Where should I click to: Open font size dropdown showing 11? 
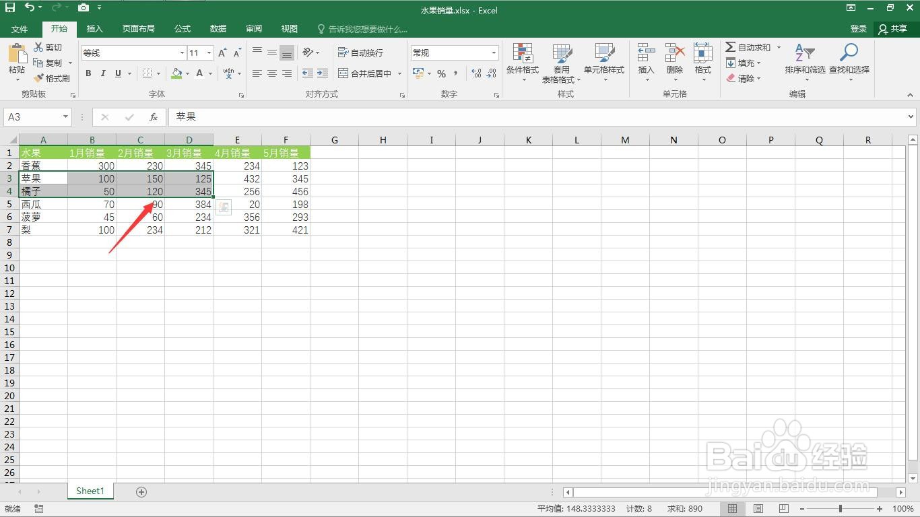coord(209,53)
